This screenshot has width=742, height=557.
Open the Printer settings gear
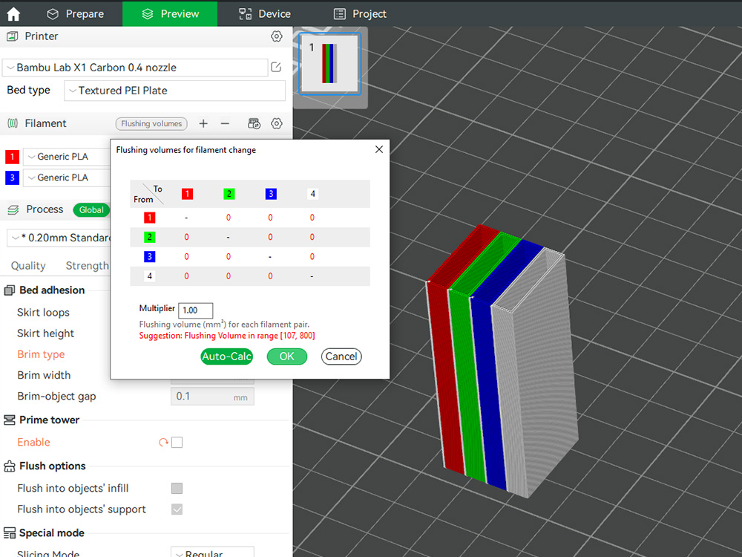pos(276,36)
